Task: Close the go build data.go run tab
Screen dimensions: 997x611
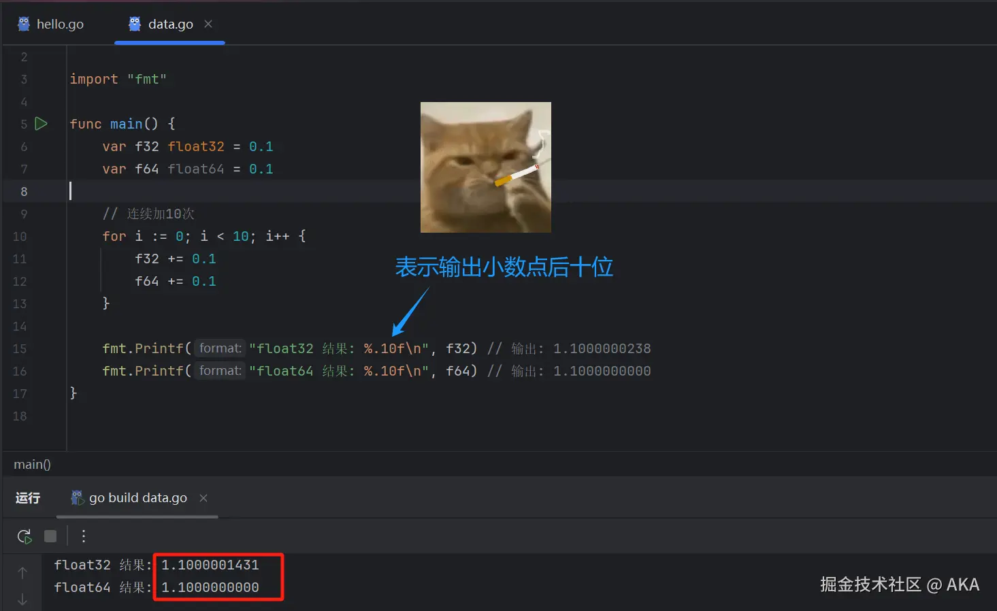Action: pyautogui.click(x=203, y=498)
